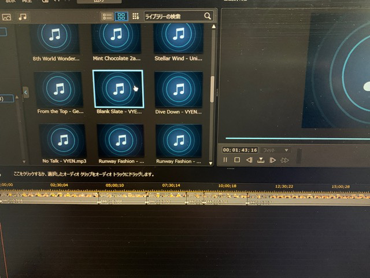Click the library scrollbar down arrow
370x278 pixels.
[x=210, y=163]
